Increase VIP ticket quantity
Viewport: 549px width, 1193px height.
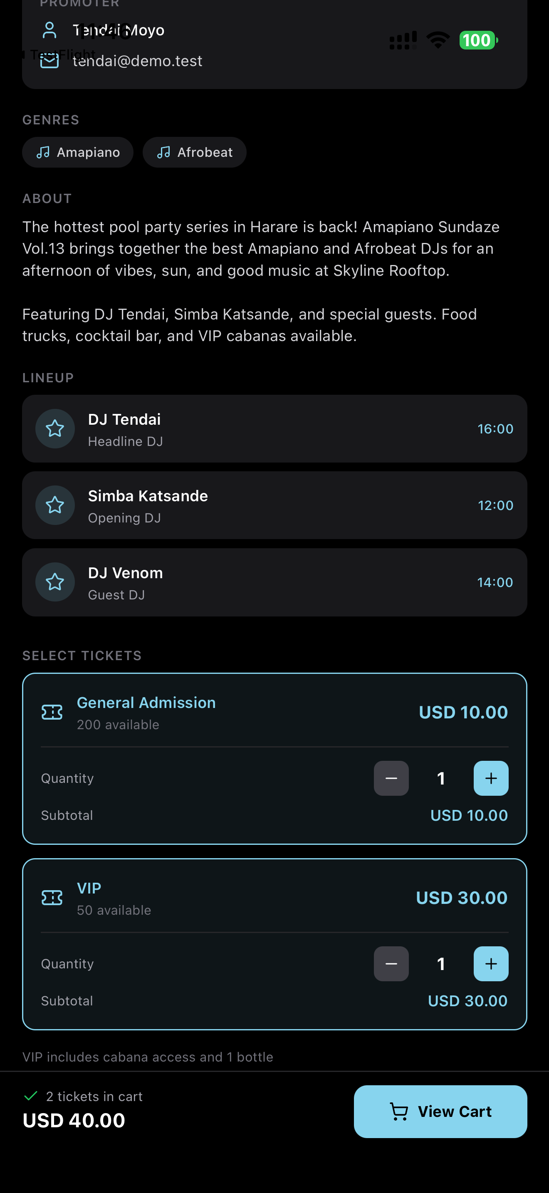(491, 964)
